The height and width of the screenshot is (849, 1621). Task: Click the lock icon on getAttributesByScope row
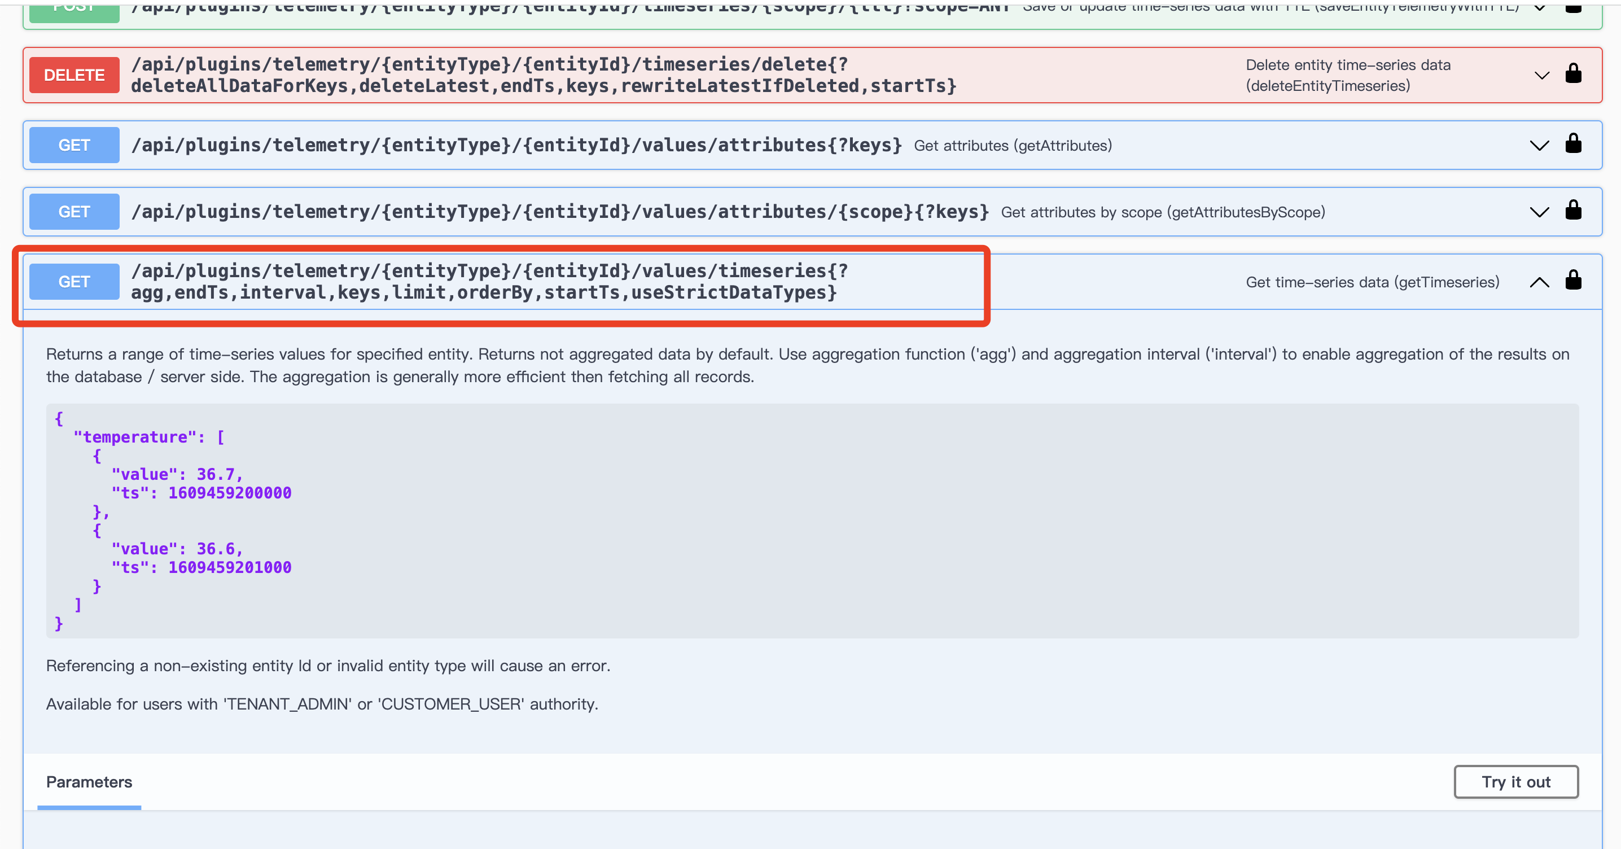pos(1573,210)
